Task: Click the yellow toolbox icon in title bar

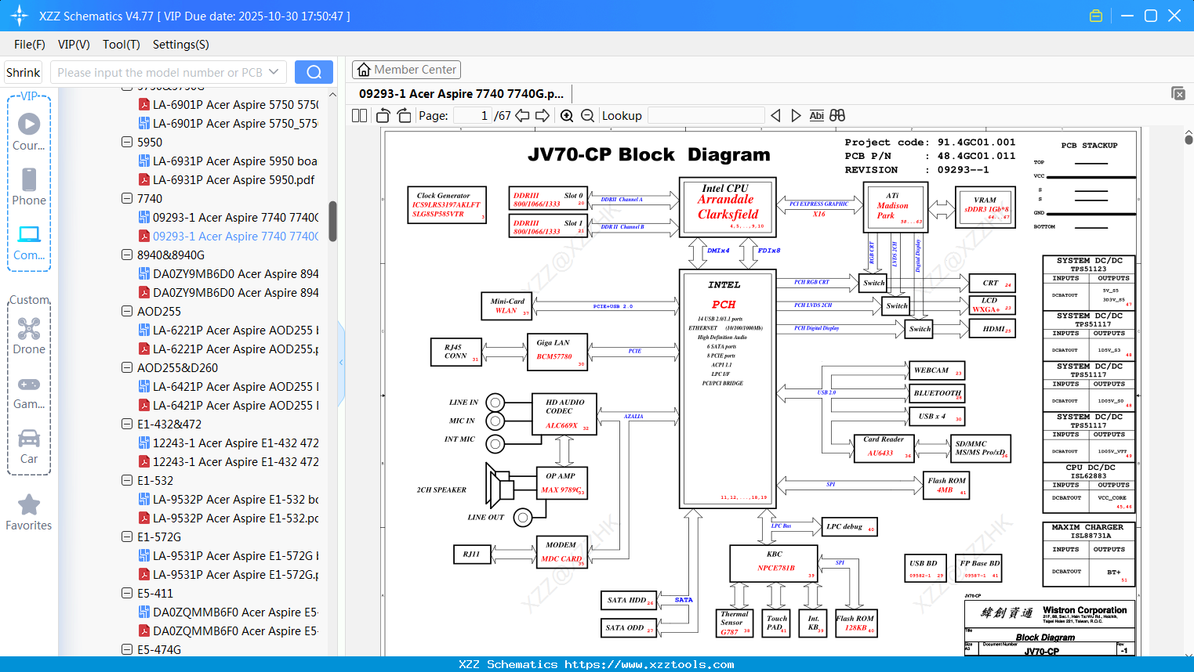Action: pos(1096,16)
